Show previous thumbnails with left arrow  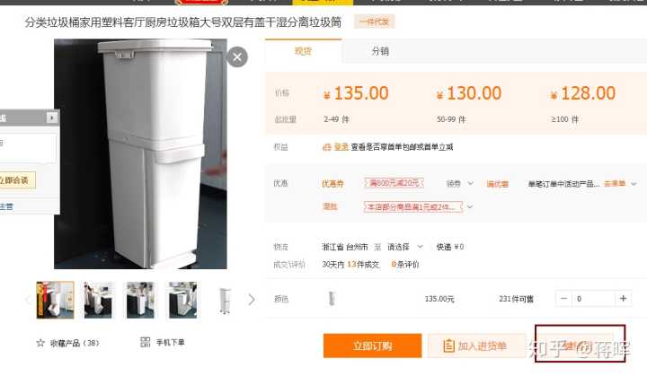coord(28,300)
